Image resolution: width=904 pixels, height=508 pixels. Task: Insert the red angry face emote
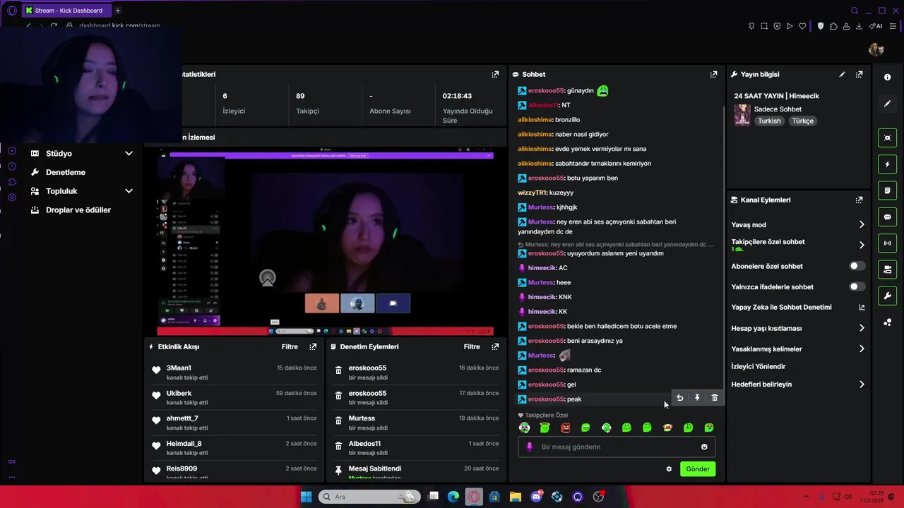(565, 428)
